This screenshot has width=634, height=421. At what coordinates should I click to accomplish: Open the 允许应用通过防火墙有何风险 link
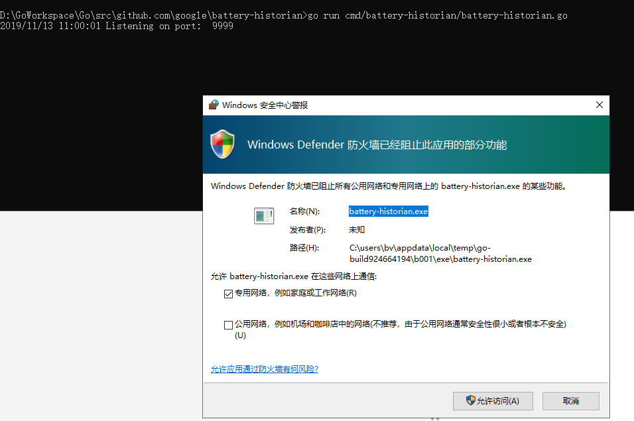[x=264, y=369]
